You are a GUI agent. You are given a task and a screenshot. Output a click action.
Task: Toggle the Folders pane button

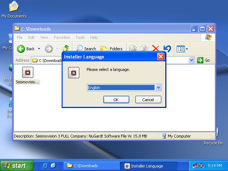[x=112, y=49]
